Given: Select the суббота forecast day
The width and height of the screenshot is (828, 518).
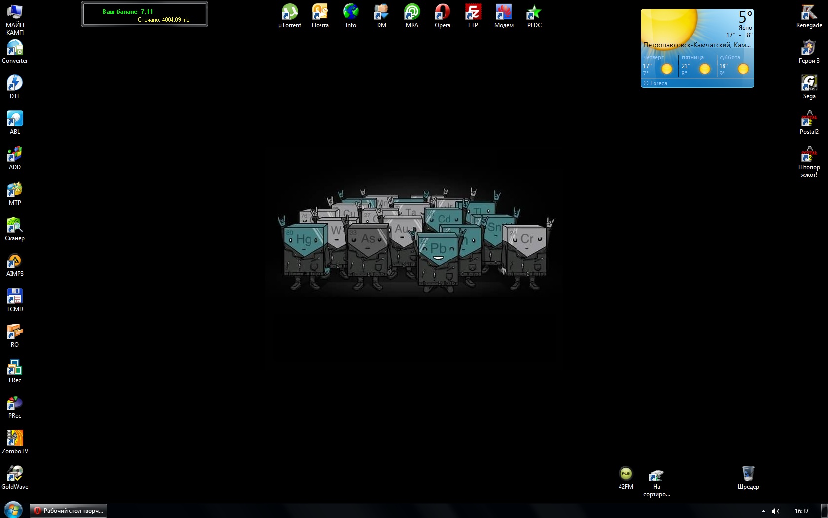Looking at the screenshot, I should click(735, 66).
